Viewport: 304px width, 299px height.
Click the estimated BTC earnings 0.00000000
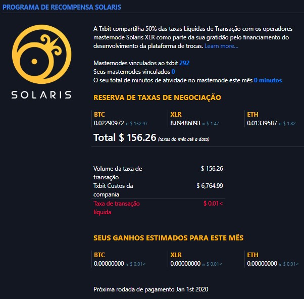109,263
